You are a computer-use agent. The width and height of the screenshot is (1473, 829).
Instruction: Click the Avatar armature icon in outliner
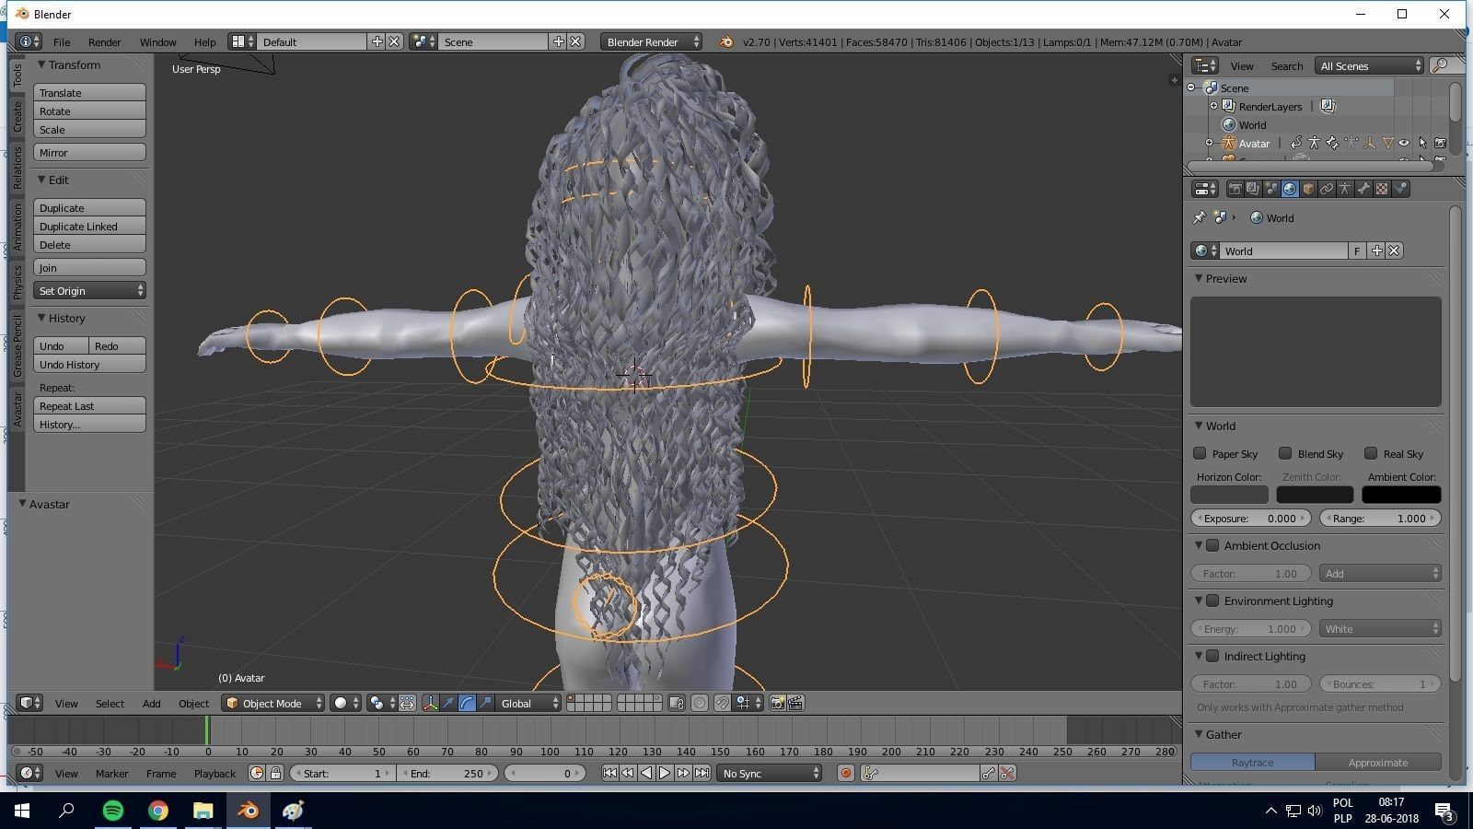click(1228, 143)
